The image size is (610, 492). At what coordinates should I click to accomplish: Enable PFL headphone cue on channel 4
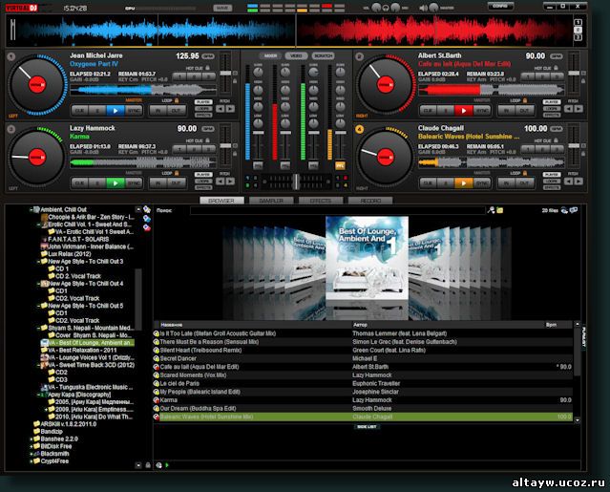click(340, 165)
